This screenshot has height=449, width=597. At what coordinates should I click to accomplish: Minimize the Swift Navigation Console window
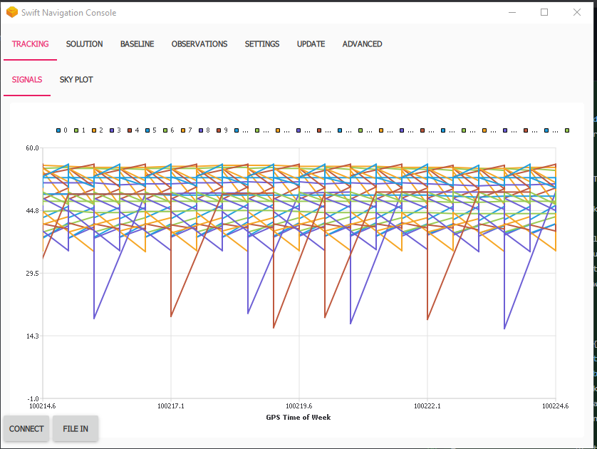point(512,12)
